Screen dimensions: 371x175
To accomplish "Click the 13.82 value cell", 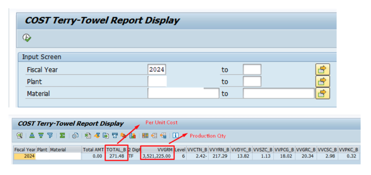I will point(241,156).
